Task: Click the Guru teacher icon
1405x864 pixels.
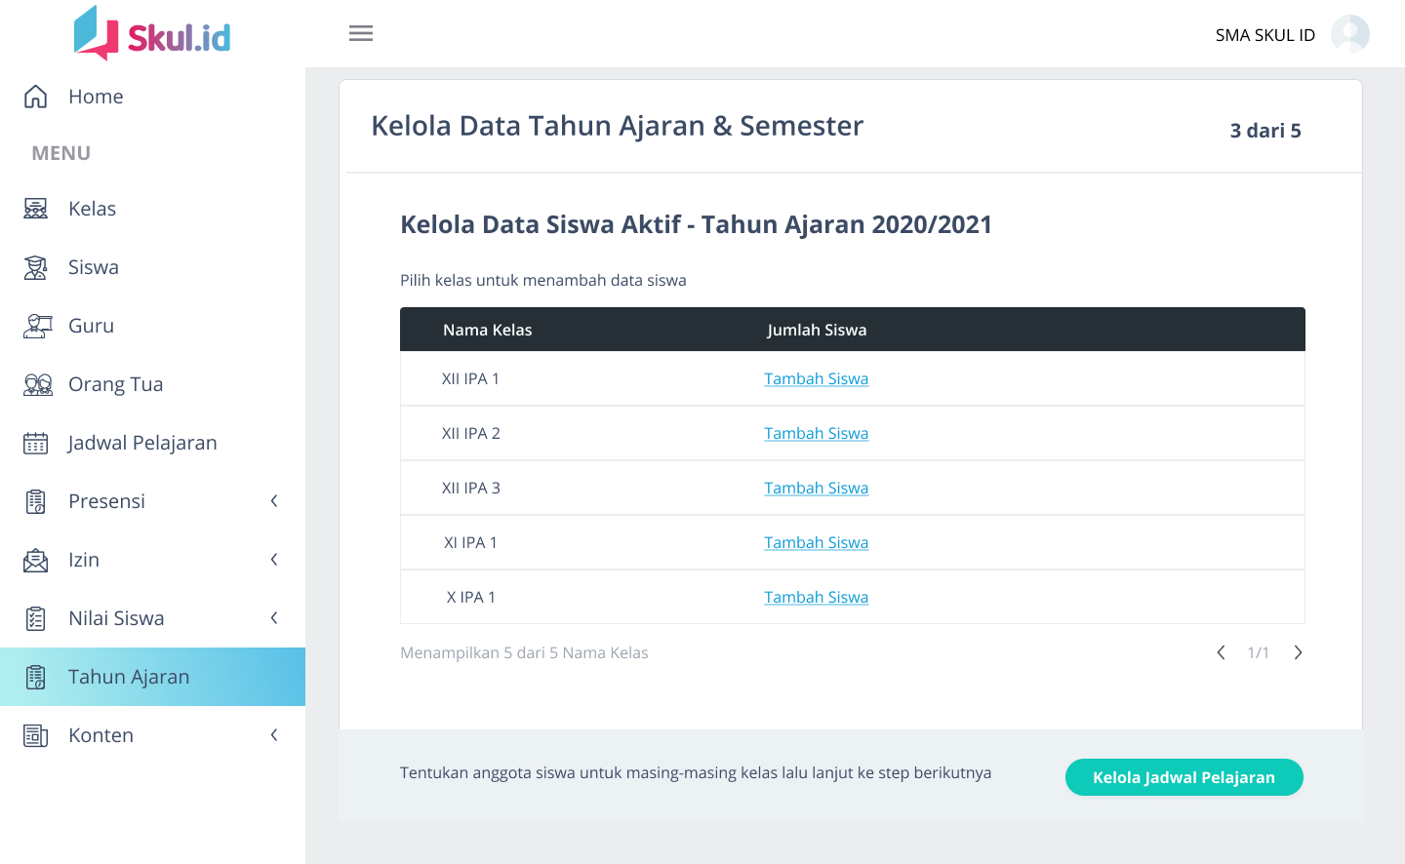Action: pyautogui.click(x=36, y=326)
